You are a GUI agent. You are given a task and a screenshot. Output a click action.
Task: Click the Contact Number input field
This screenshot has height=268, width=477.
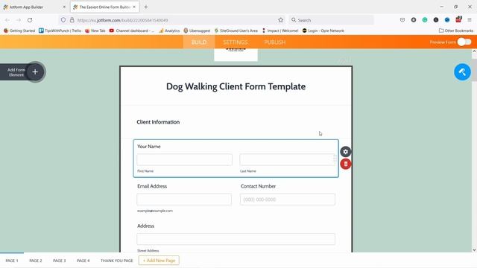point(288,200)
